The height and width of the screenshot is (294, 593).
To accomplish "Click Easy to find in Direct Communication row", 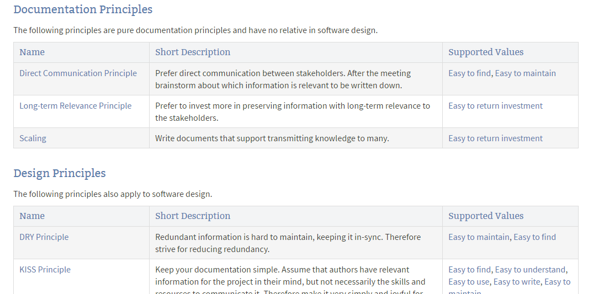I will click(469, 73).
